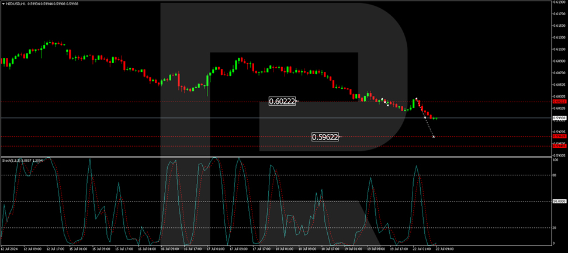The height and width of the screenshot is (253, 568).
Task: Select the red 0.59628 level price tag
Action: pos(559,137)
